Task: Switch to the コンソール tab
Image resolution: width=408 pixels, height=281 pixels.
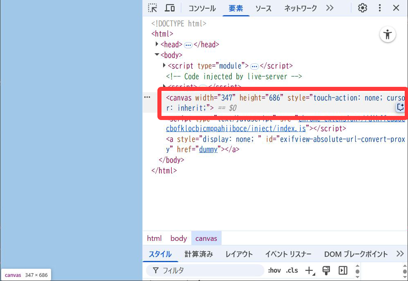Action: (202, 8)
